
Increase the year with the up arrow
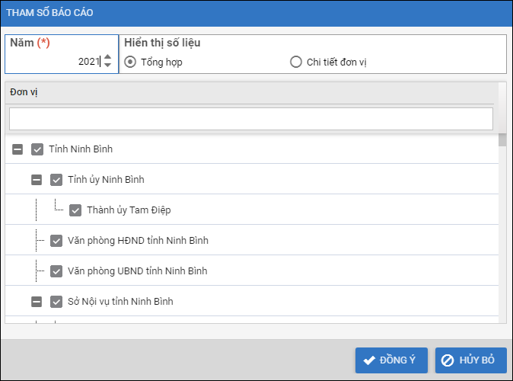coord(107,57)
